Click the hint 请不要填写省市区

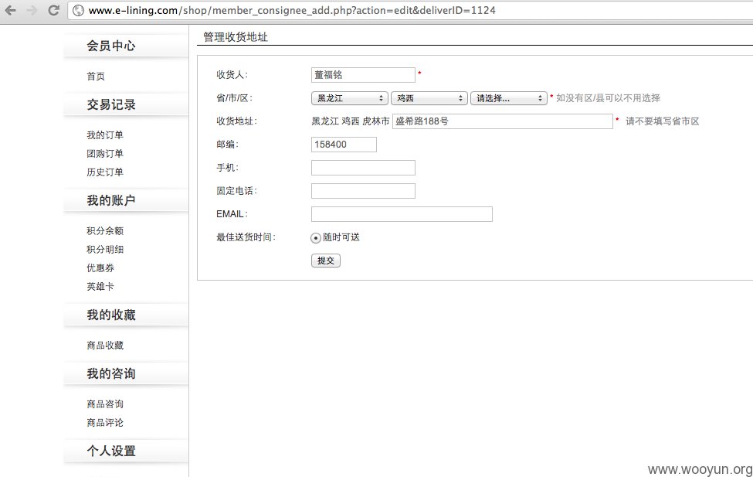coord(662,121)
